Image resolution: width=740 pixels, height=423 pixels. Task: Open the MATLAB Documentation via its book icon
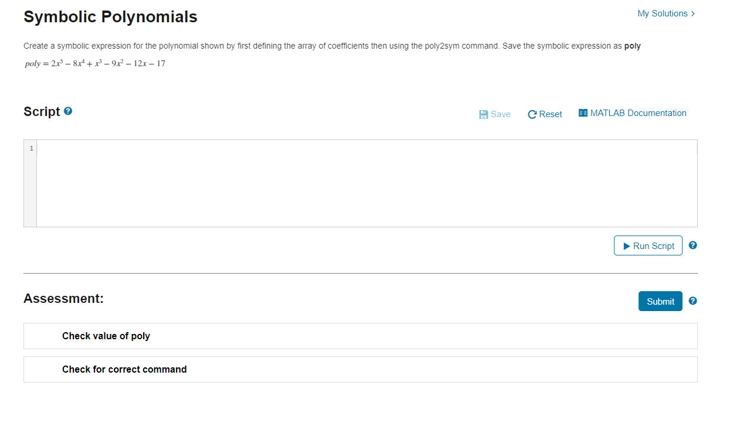(x=583, y=112)
